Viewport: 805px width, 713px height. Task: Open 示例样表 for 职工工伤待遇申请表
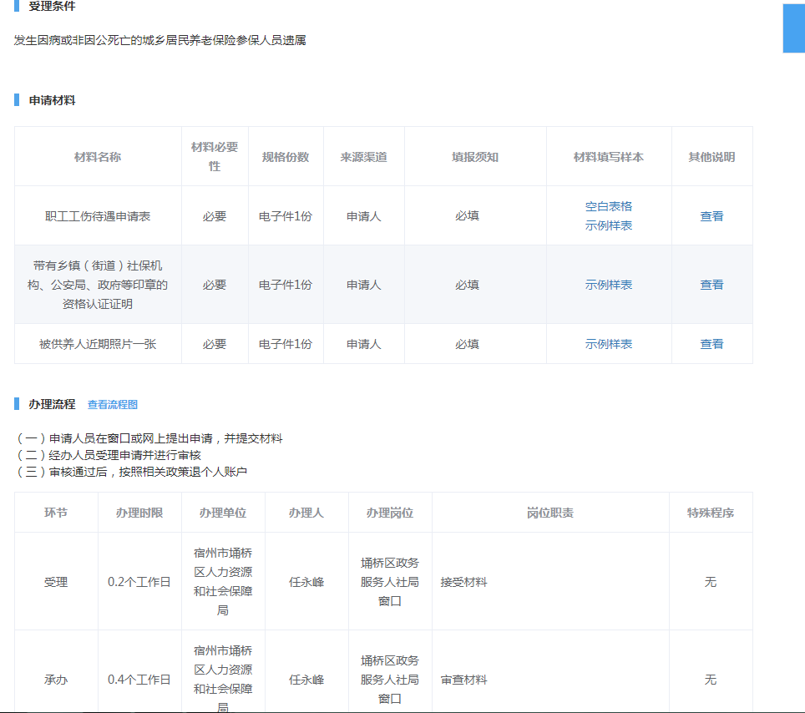(x=608, y=225)
